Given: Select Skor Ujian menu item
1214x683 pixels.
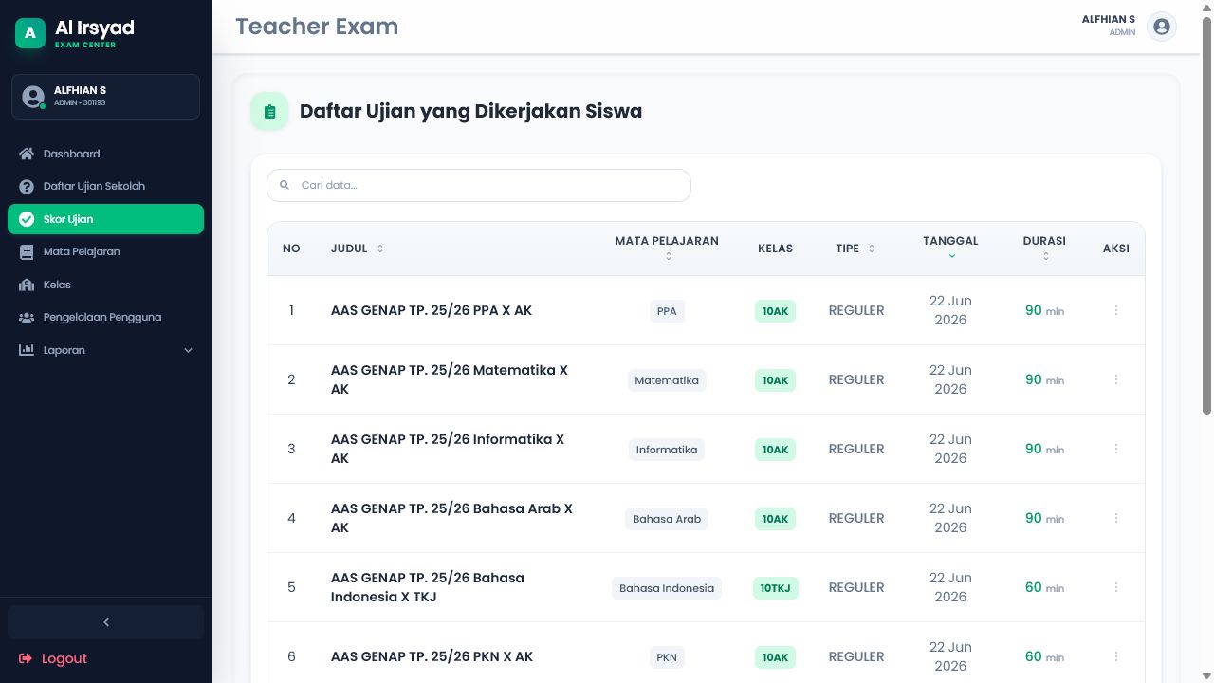Looking at the screenshot, I should pyautogui.click(x=105, y=219).
